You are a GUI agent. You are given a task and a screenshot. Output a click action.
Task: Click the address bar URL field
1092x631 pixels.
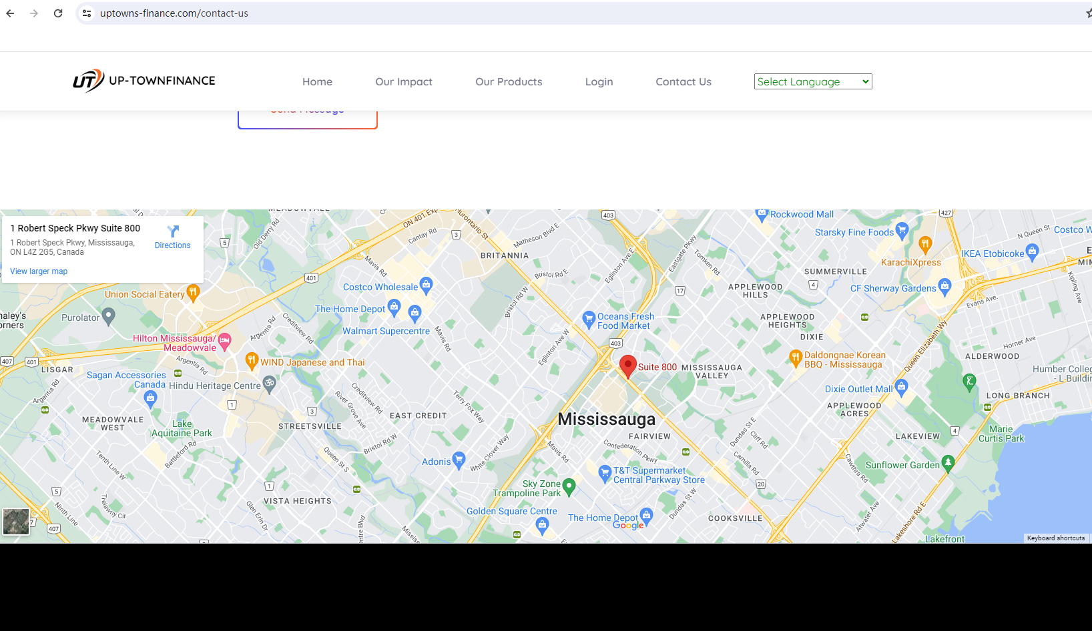pos(174,13)
